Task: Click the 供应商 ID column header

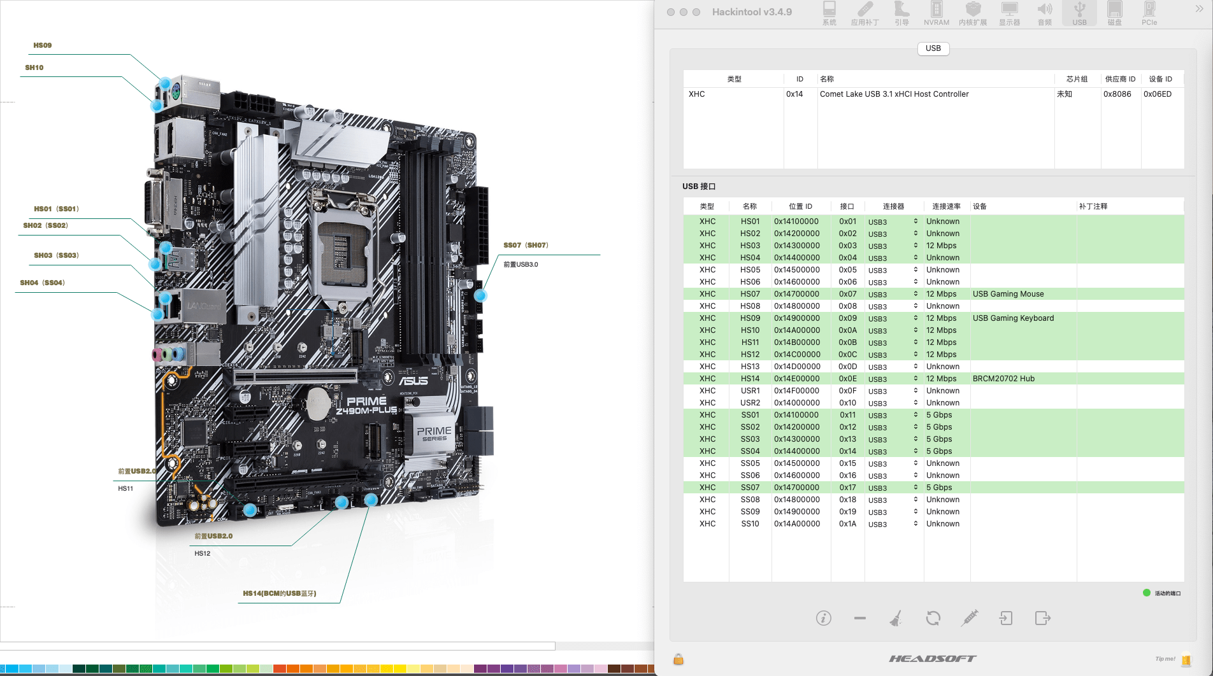Action: (x=1120, y=79)
